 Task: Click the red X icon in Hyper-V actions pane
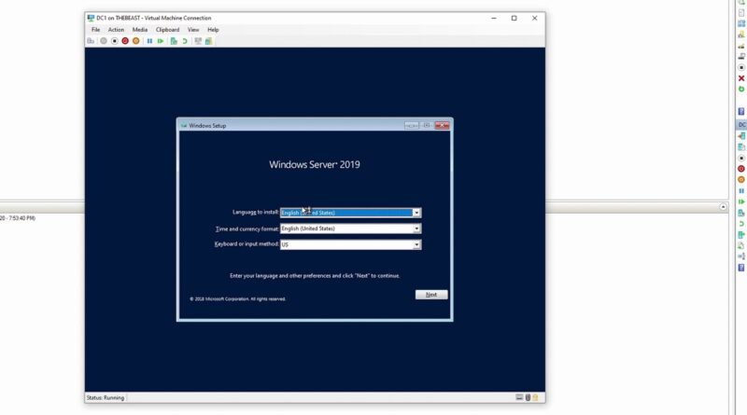741,78
